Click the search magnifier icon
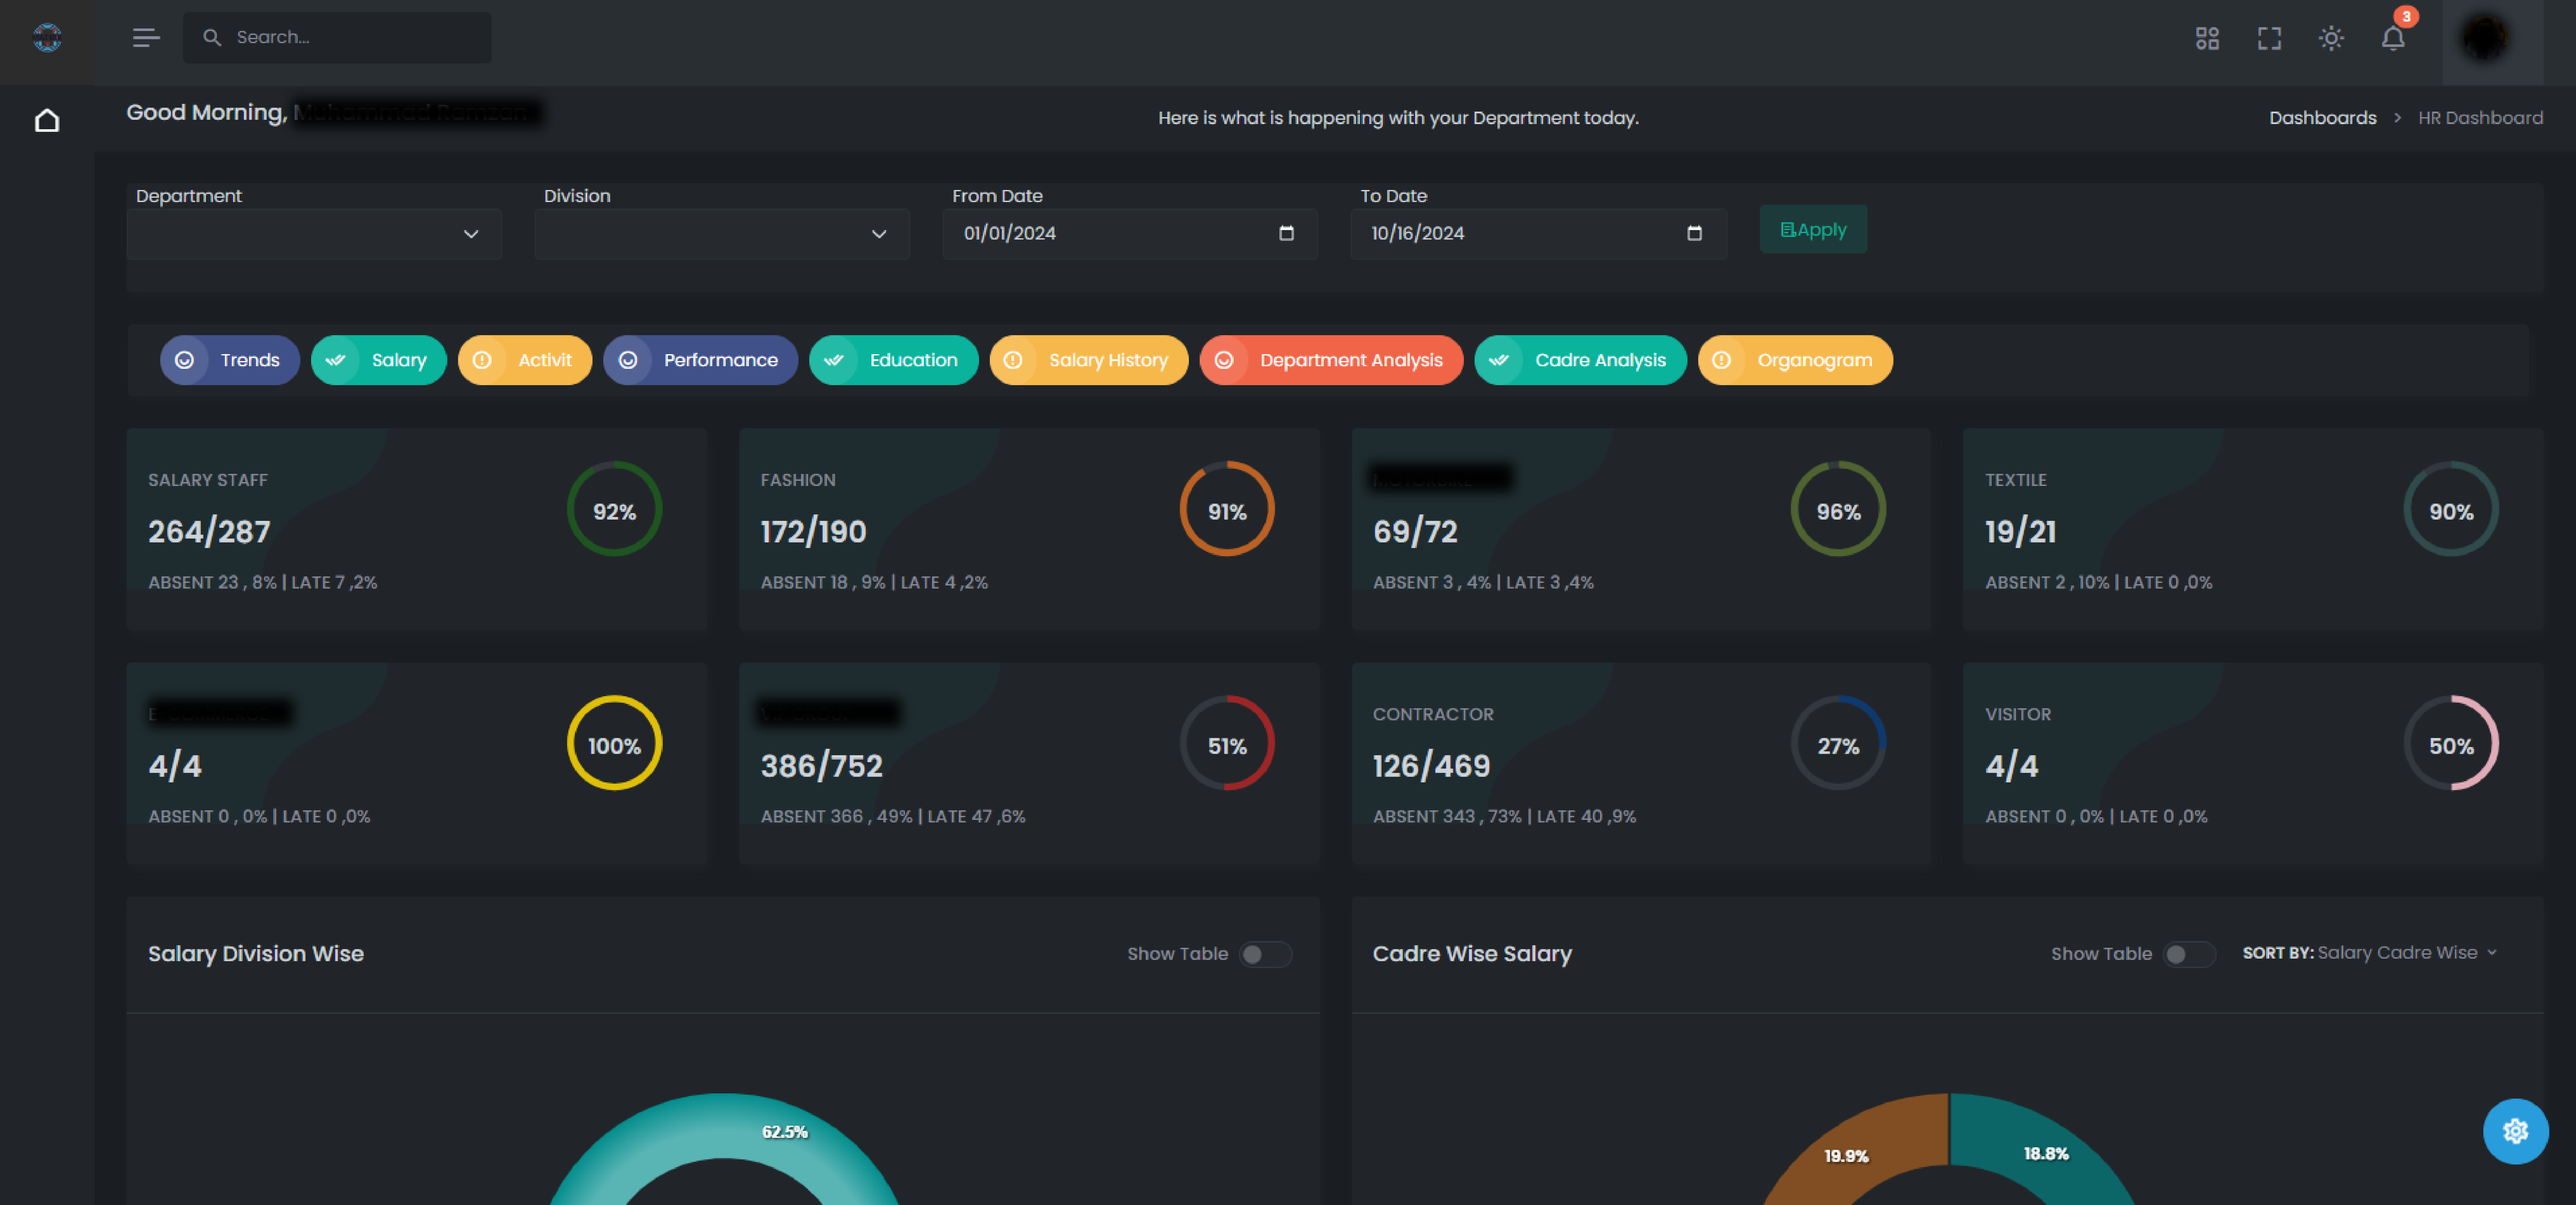 click(212, 38)
